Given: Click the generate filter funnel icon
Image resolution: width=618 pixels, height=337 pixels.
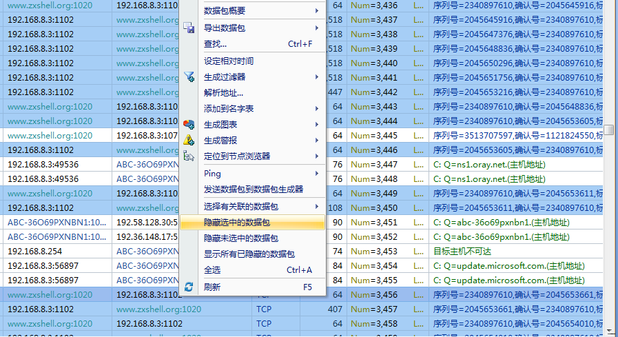Looking at the screenshot, I should click(189, 77).
